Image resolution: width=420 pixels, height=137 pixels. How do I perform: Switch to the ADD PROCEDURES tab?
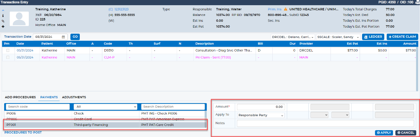click(20, 97)
